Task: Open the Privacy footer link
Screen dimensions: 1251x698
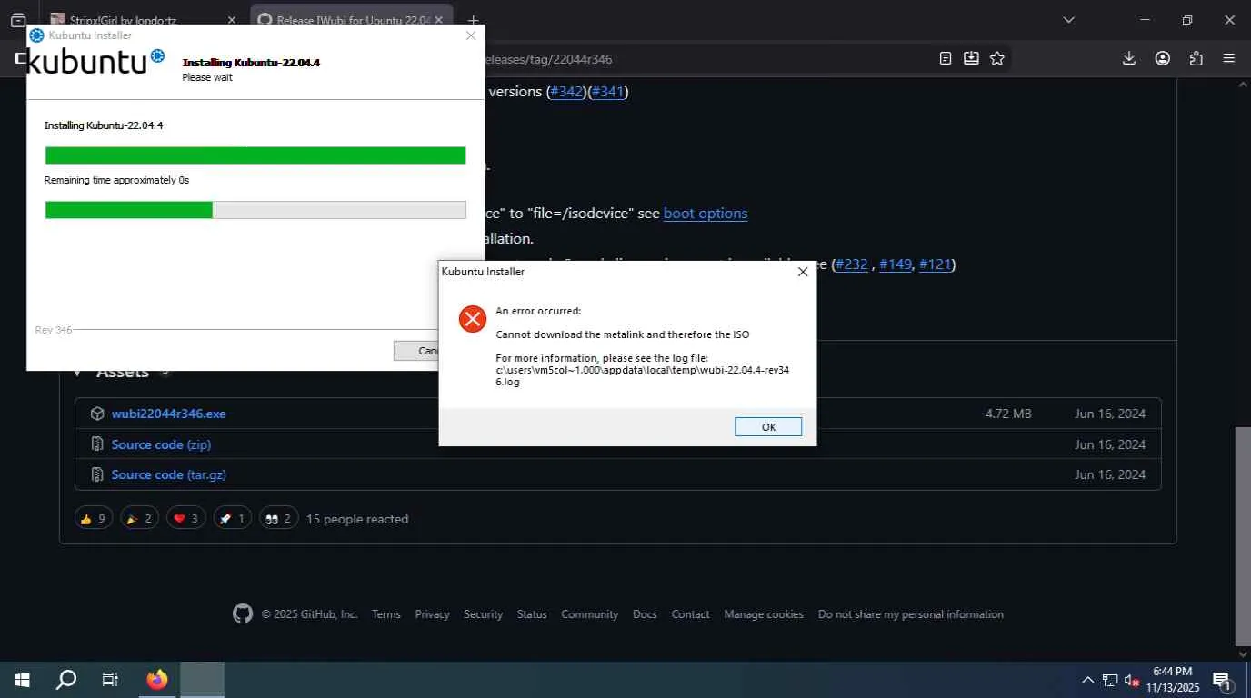Action: (x=433, y=614)
